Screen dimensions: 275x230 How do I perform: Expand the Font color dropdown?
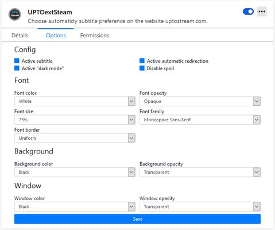pos(75,101)
